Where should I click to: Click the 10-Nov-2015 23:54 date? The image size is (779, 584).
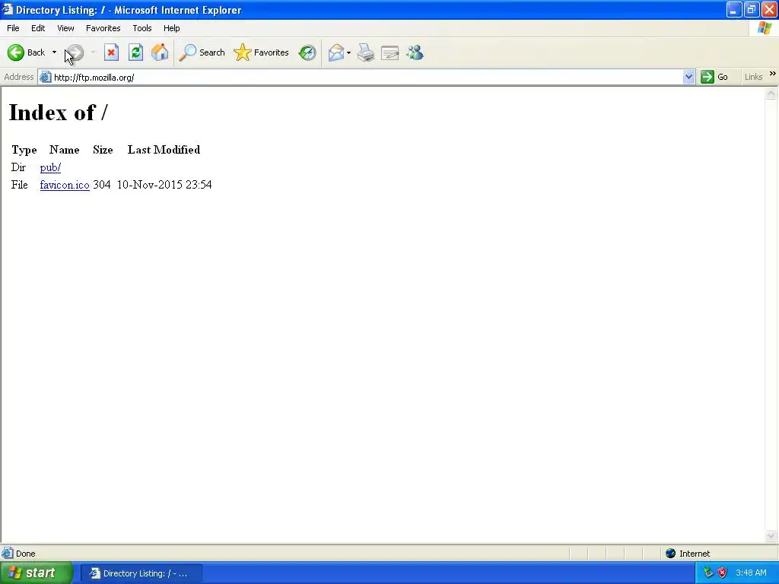164,185
